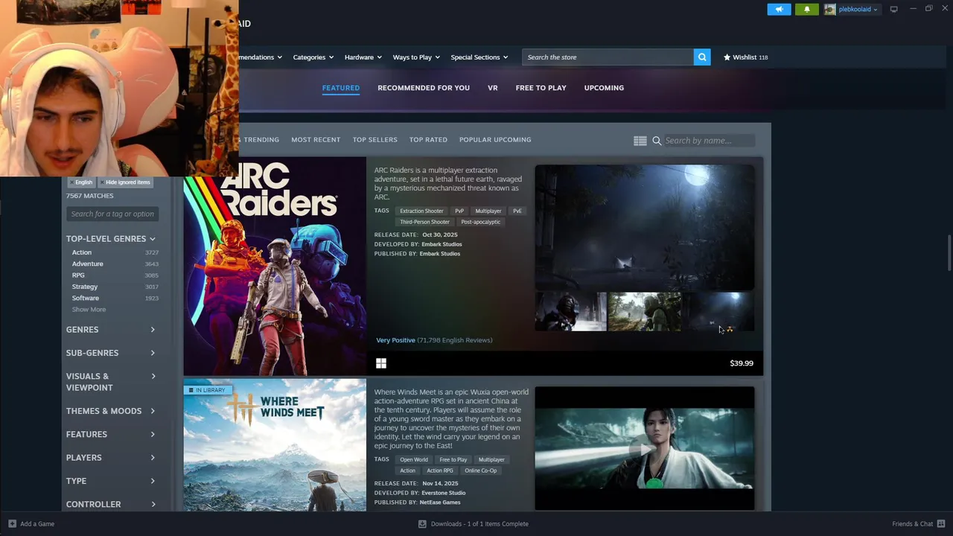Open NetEase Games publisher link
The width and height of the screenshot is (953, 536).
coord(440,502)
